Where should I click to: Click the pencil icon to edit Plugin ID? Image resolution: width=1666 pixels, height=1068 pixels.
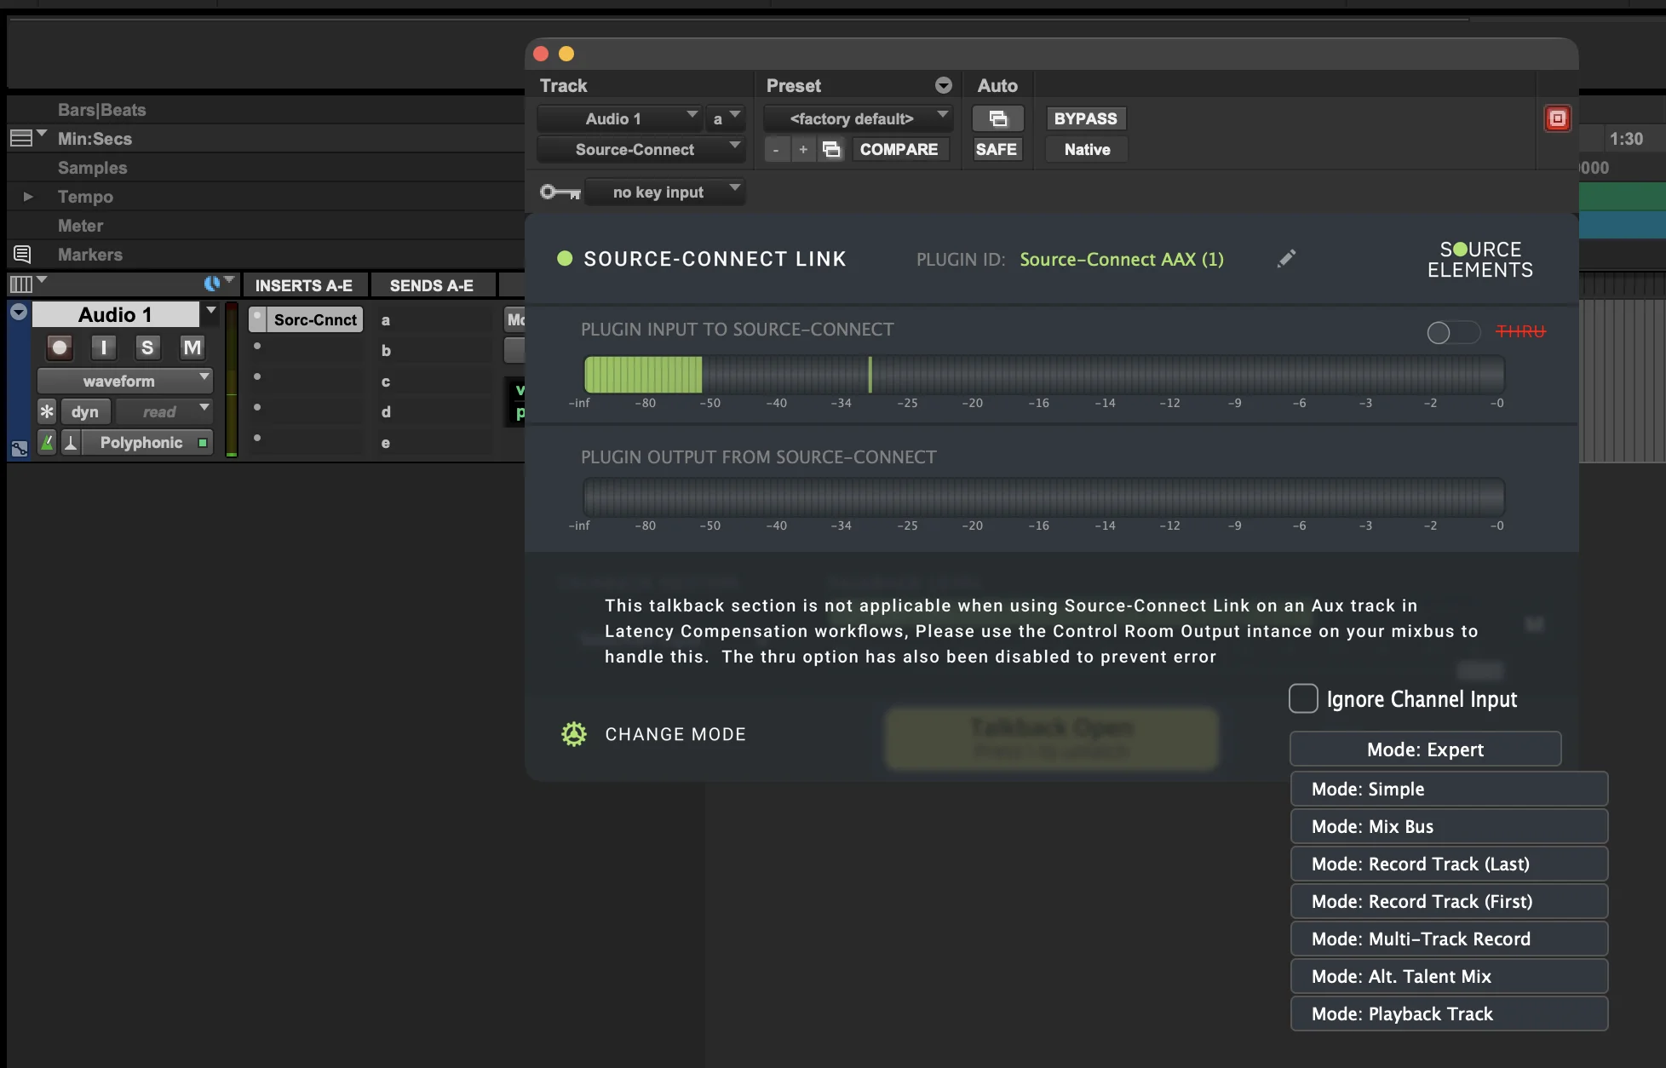point(1286,258)
